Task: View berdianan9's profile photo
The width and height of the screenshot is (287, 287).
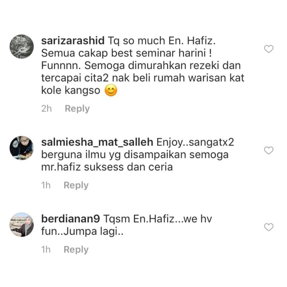Action: click(x=22, y=225)
